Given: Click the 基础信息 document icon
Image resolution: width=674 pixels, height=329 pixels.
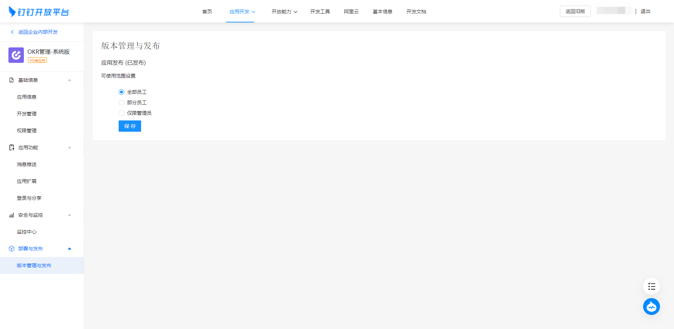Looking at the screenshot, I should click(12, 80).
